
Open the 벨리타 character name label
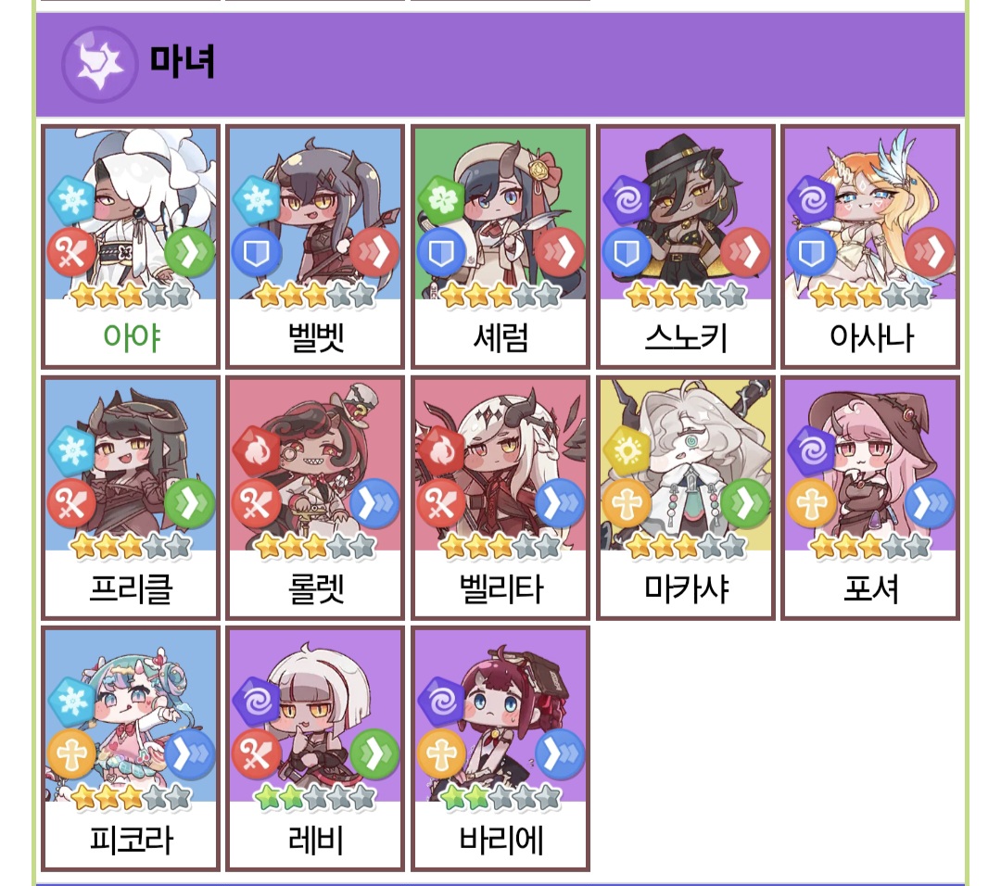tap(501, 589)
